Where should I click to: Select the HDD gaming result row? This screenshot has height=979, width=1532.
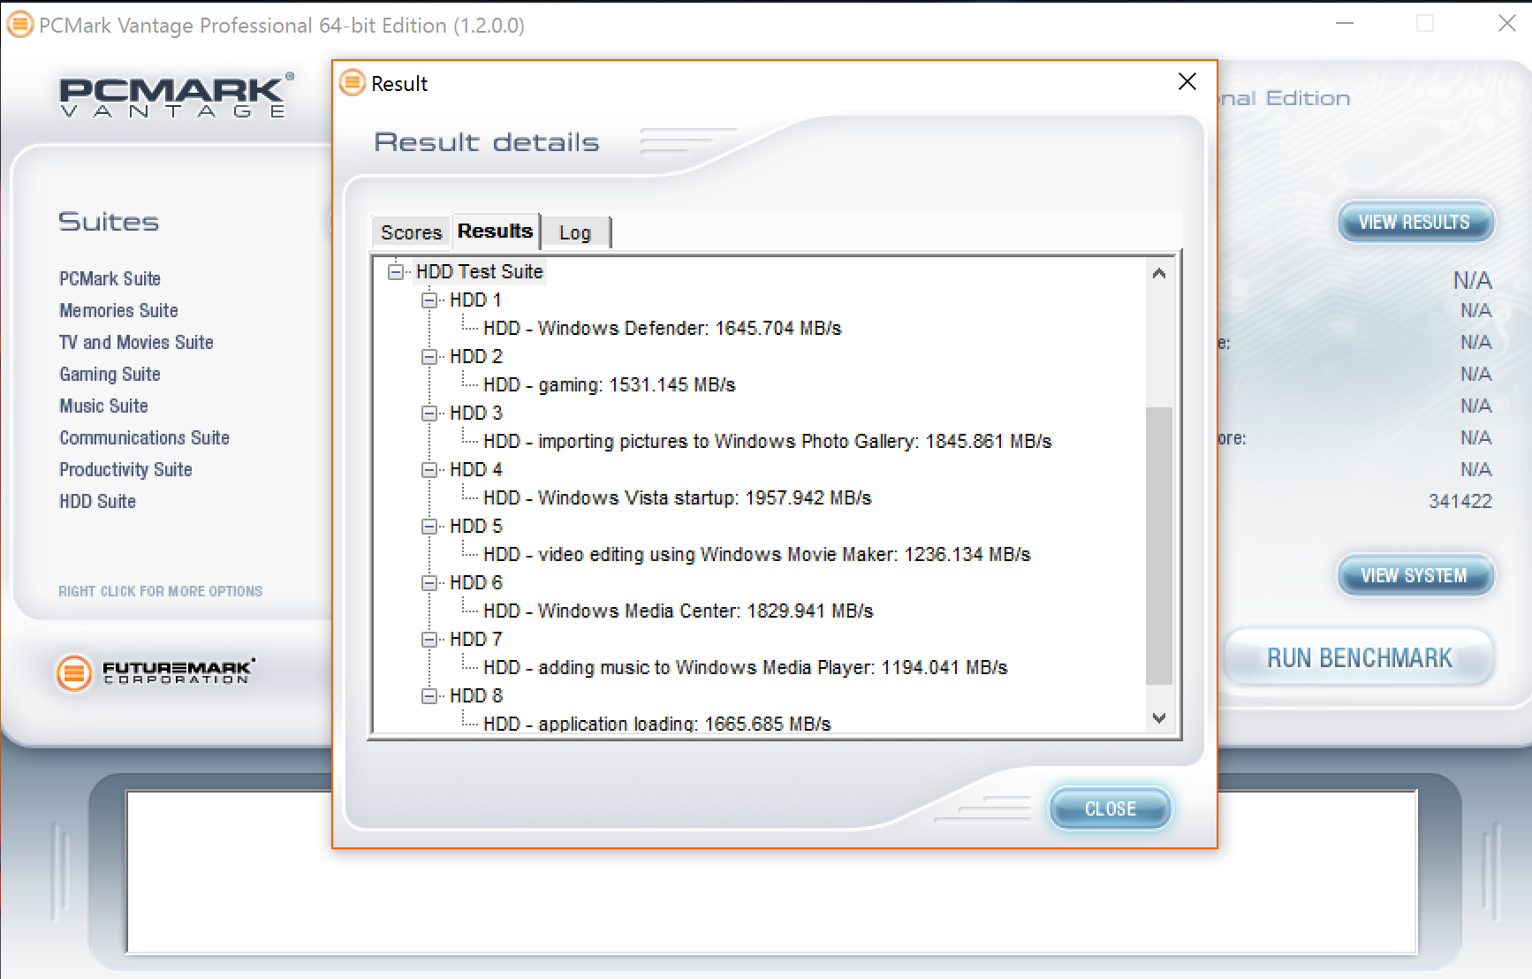(x=609, y=385)
